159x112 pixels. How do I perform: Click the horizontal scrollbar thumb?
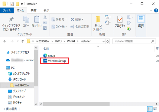tap(76, 104)
